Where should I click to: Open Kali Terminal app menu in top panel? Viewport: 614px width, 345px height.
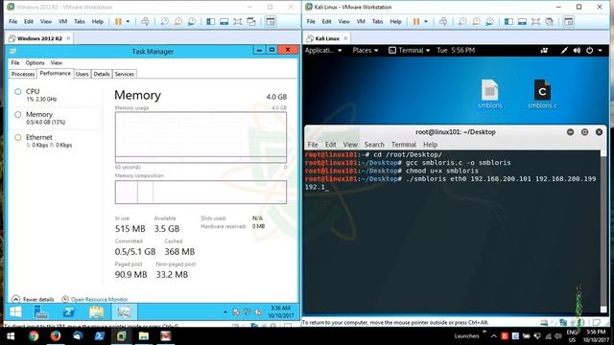pos(410,51)
